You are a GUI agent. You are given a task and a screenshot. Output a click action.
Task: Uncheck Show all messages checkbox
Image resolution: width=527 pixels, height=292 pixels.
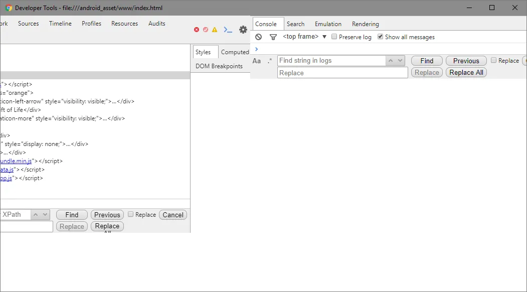(x=380, y=37)
